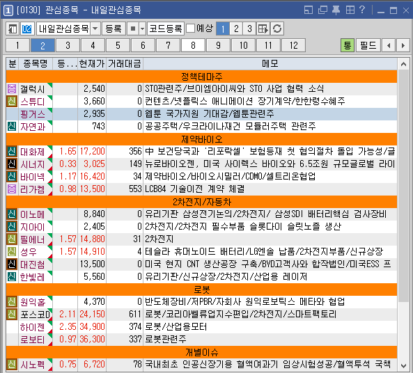Click the 신 badge icon on 원익홀 row
413x373 pixels.
(x=12, y=302)
